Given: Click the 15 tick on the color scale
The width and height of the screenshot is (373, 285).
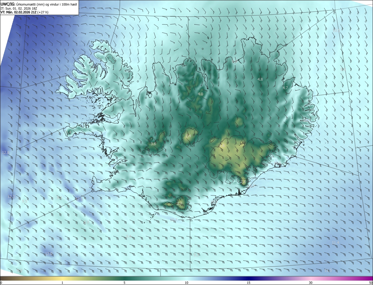Looking at the screenshot, I should click(249, 283).
